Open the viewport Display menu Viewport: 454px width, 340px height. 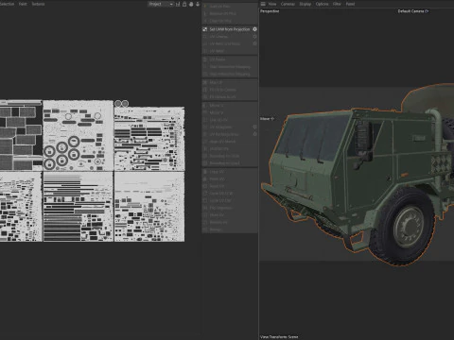pos(306,4)
